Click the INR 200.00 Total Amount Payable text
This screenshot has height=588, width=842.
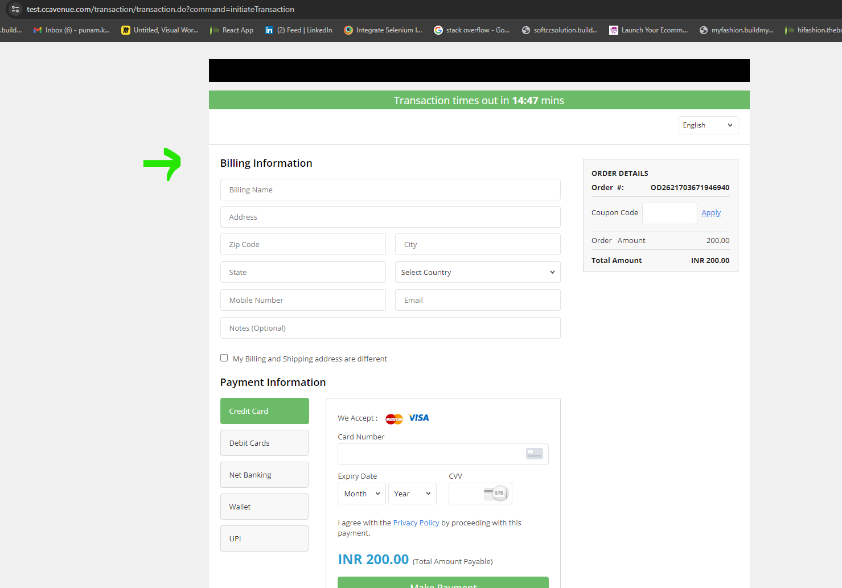[x=416, y=560]
